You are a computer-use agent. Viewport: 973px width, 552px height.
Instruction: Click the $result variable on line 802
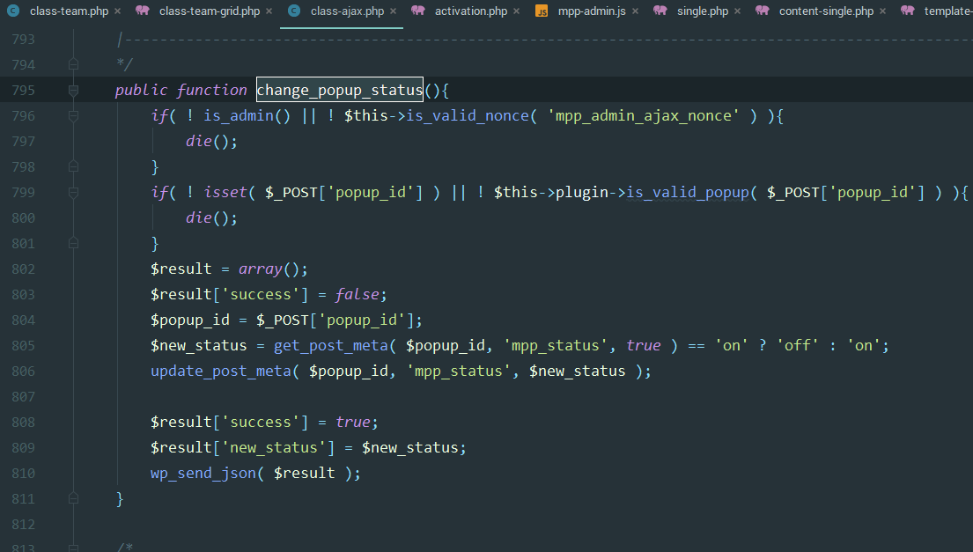click(181, 269)
